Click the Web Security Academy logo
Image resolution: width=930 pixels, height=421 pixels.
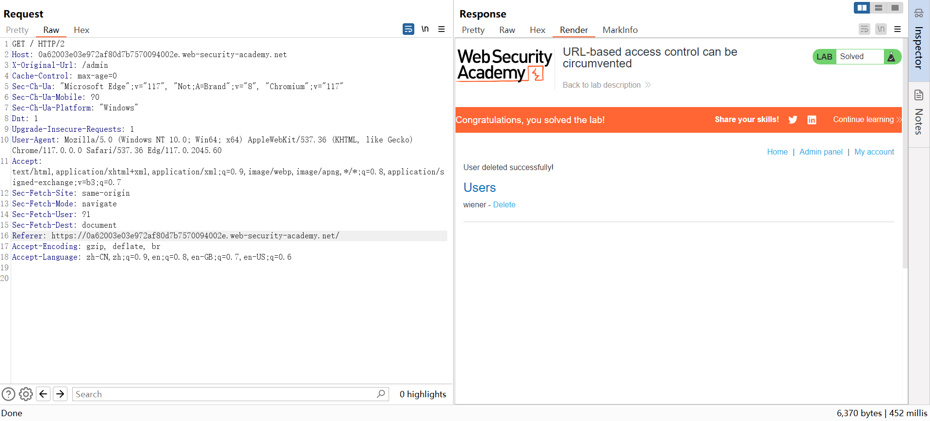tap(505, 65)
